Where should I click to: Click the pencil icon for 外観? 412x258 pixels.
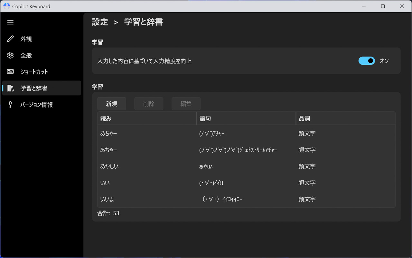tap(10, 39)
